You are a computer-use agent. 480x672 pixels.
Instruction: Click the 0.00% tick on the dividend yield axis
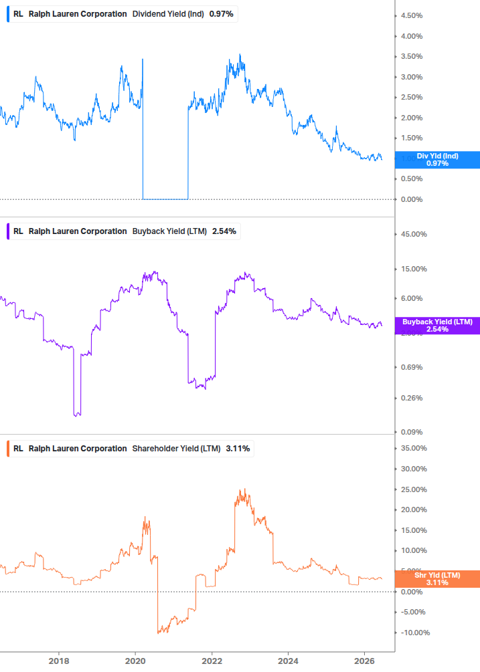click(411, 199)
